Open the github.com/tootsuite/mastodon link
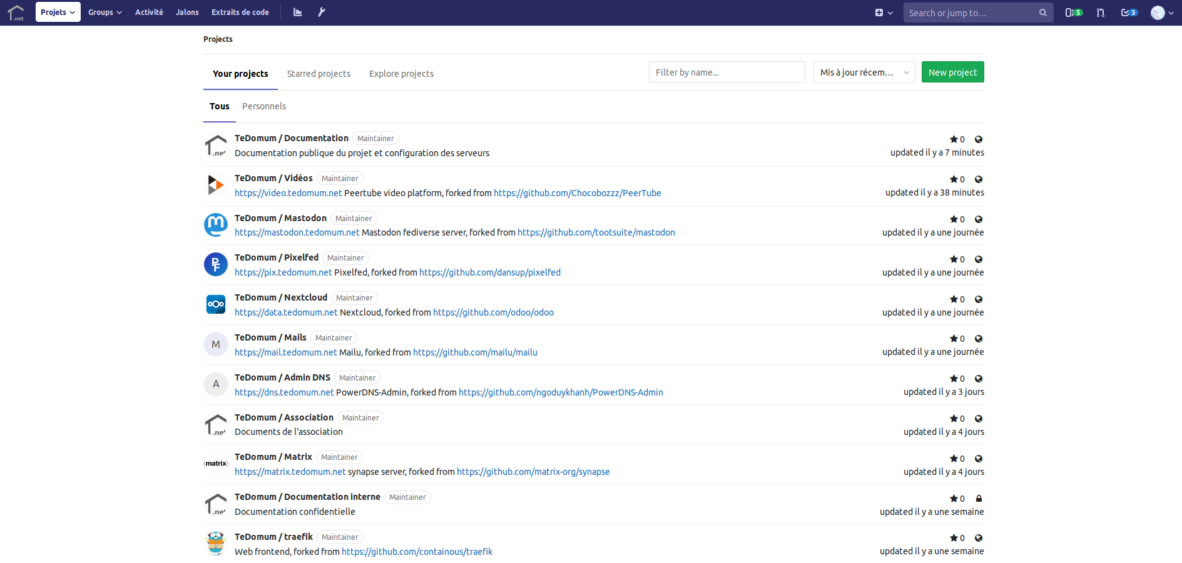The width and height of the screenshot is (1182, 563). point(596,232)
